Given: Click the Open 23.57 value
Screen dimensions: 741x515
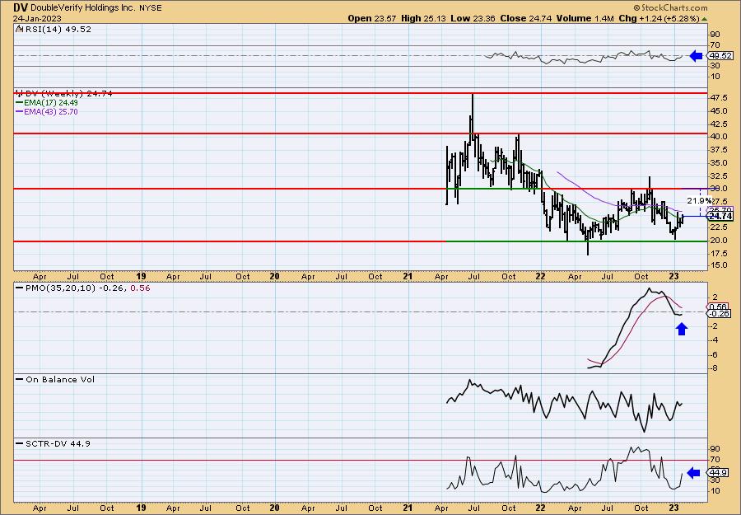Looking at the screenshot, I should click(372, 18).
